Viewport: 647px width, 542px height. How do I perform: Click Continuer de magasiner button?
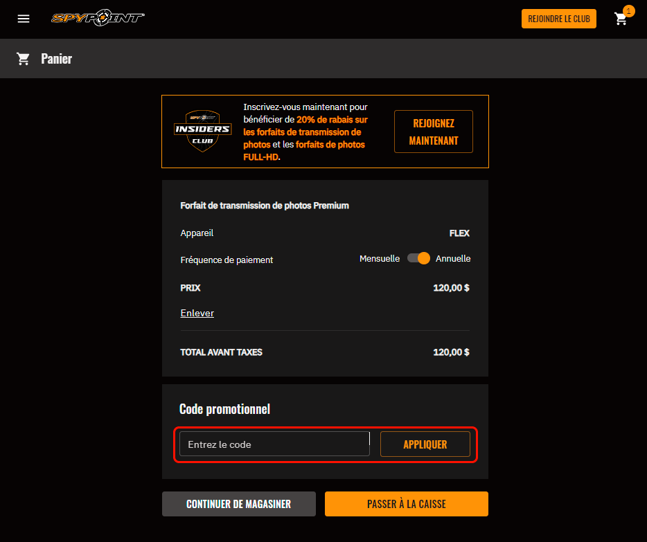[239, 504]
